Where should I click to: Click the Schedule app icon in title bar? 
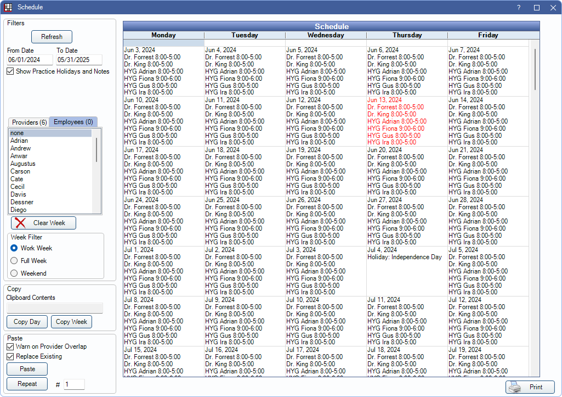[8, 7]
